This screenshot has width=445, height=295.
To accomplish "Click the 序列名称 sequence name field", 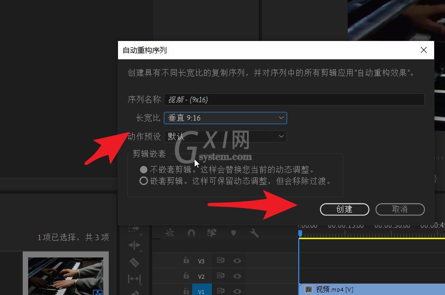I will 294,100.
